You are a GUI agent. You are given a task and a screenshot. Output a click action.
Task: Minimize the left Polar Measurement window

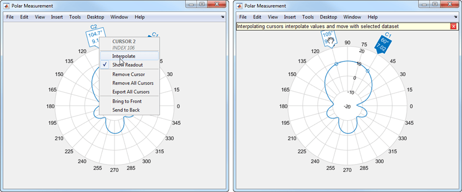(x=191, y=4)
